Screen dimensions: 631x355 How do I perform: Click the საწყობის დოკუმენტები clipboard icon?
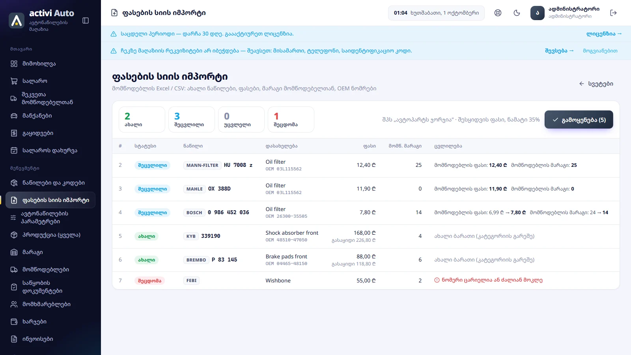click(x=14, y=287)
